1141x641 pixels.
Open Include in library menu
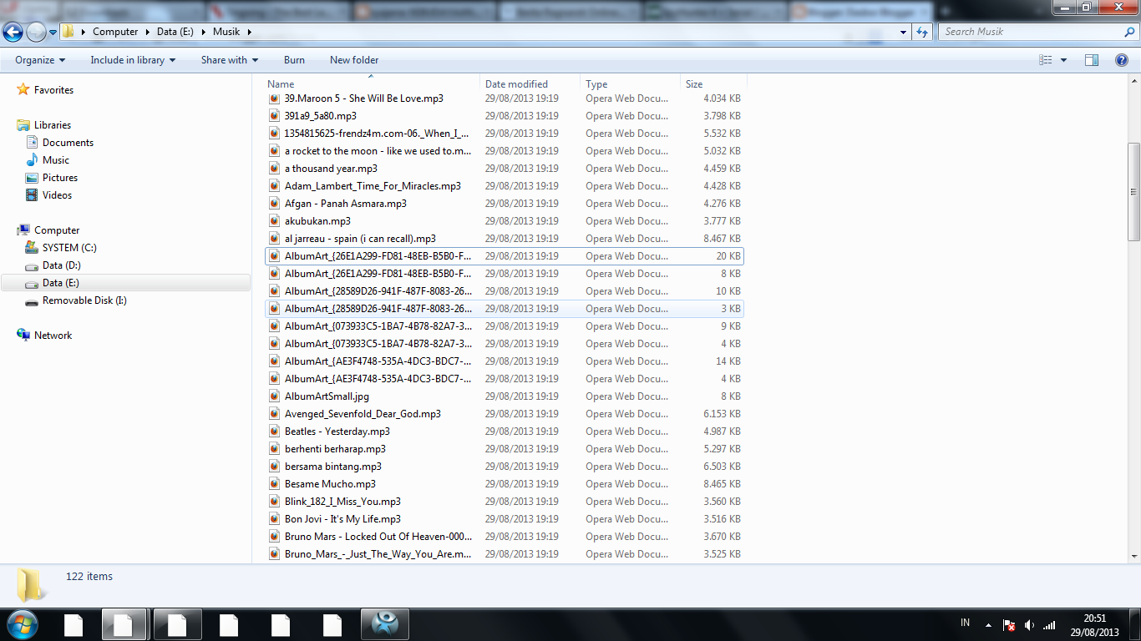click(x=133, y=60)
